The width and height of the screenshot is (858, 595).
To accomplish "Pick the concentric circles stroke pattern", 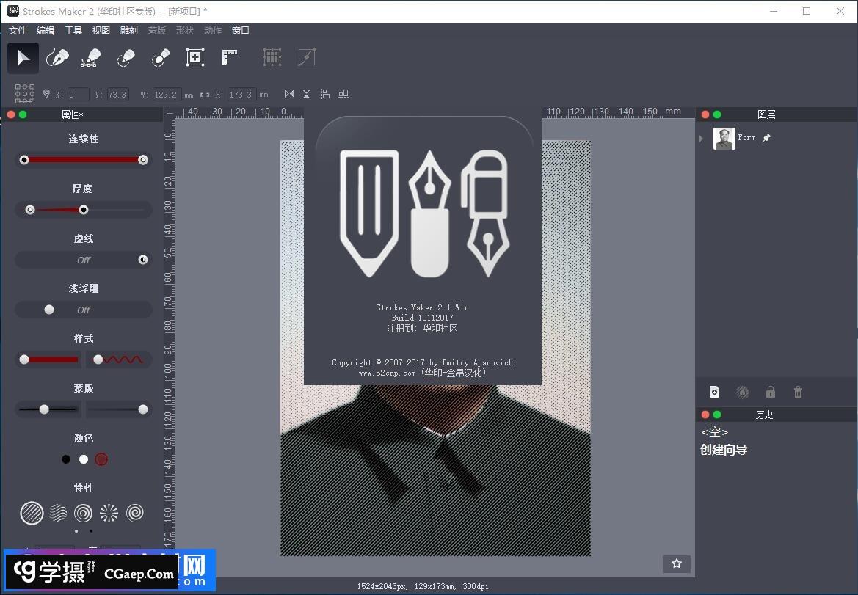I will tap(84, 513).
